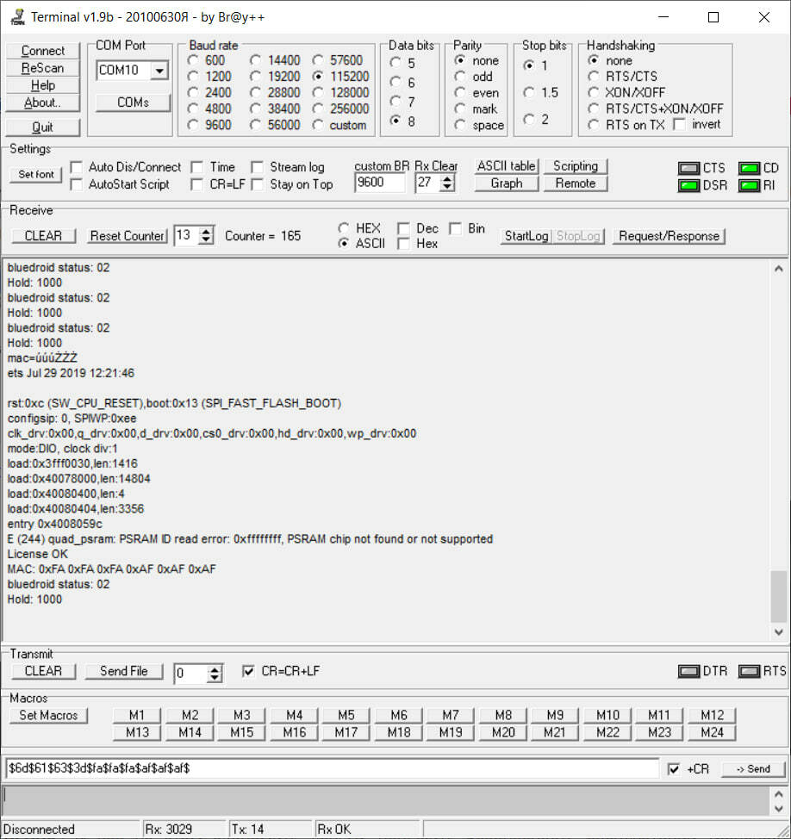
Task: Click the green RI status LED
Action: click(750, 185)
